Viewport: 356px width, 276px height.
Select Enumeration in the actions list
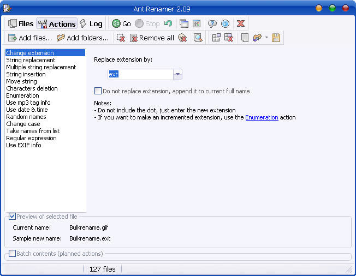coord(45,95)
